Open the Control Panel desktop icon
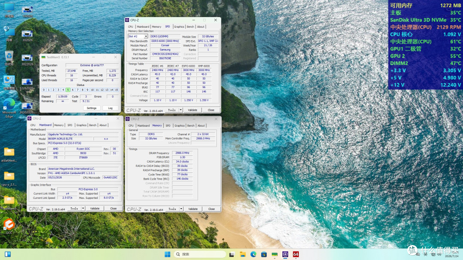The width and height of the screenshot is (463, 260). click(x=9, y=82)
